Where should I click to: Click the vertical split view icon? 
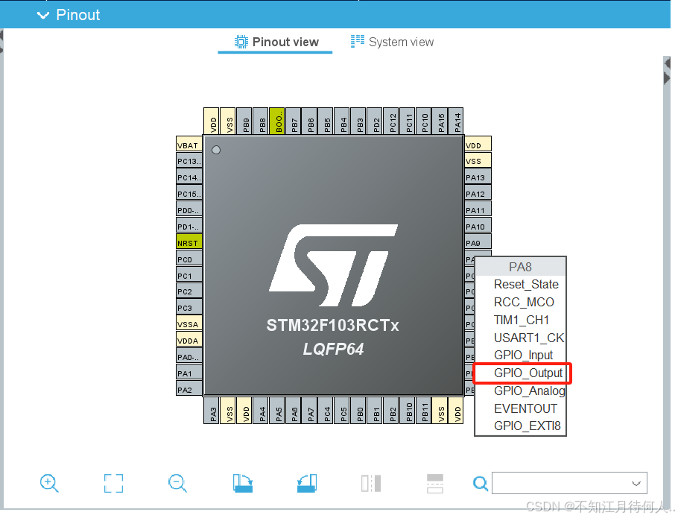click(371, 483)
